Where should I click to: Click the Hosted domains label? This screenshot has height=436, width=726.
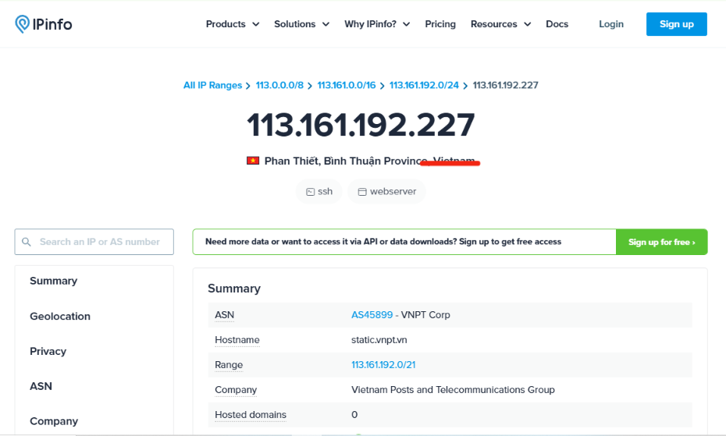pyautogui.click(x=251, y=415)
